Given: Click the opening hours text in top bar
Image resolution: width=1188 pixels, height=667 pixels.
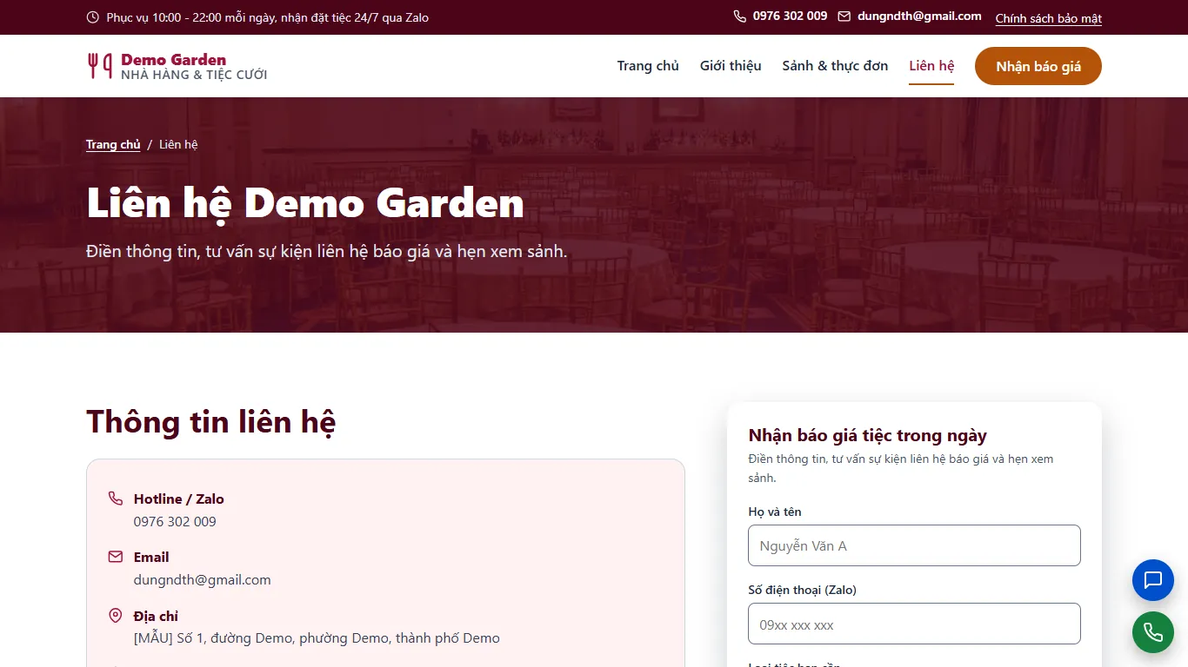Looking at the screenshot, I should coord(268,17).
